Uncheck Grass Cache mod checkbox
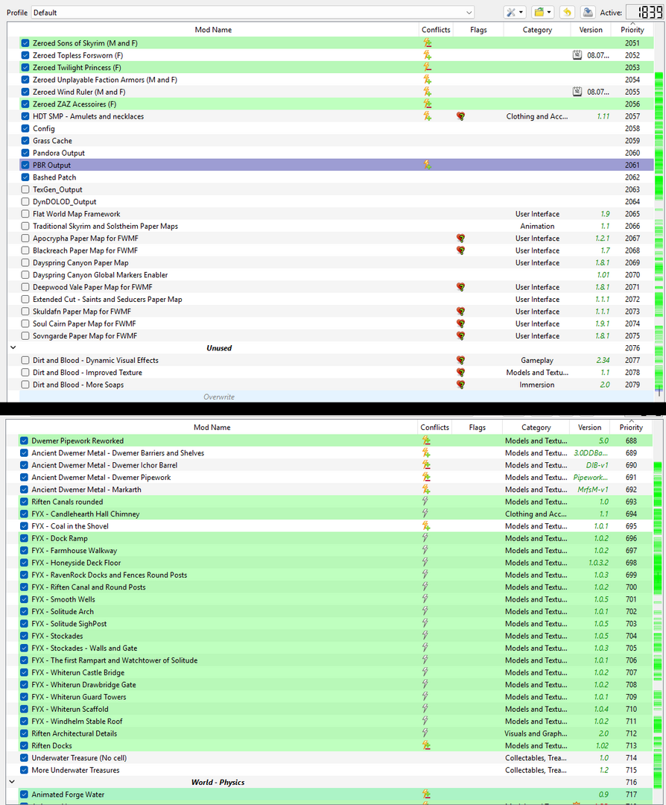Viewport: 666px width, 805px height. [x=25, y=141]
